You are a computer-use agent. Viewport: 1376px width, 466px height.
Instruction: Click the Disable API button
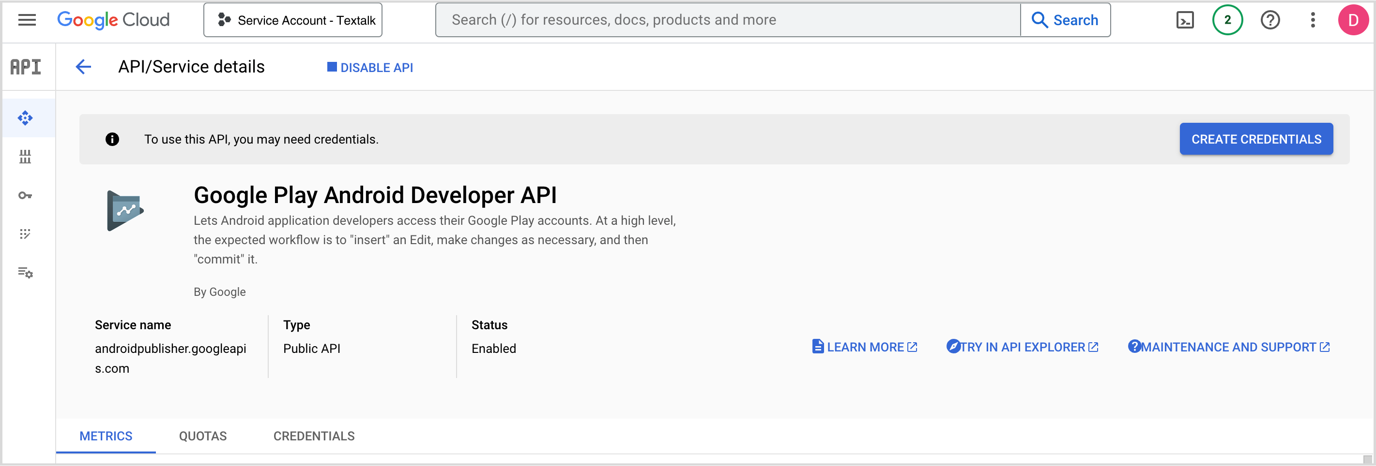tap(370, 68)
